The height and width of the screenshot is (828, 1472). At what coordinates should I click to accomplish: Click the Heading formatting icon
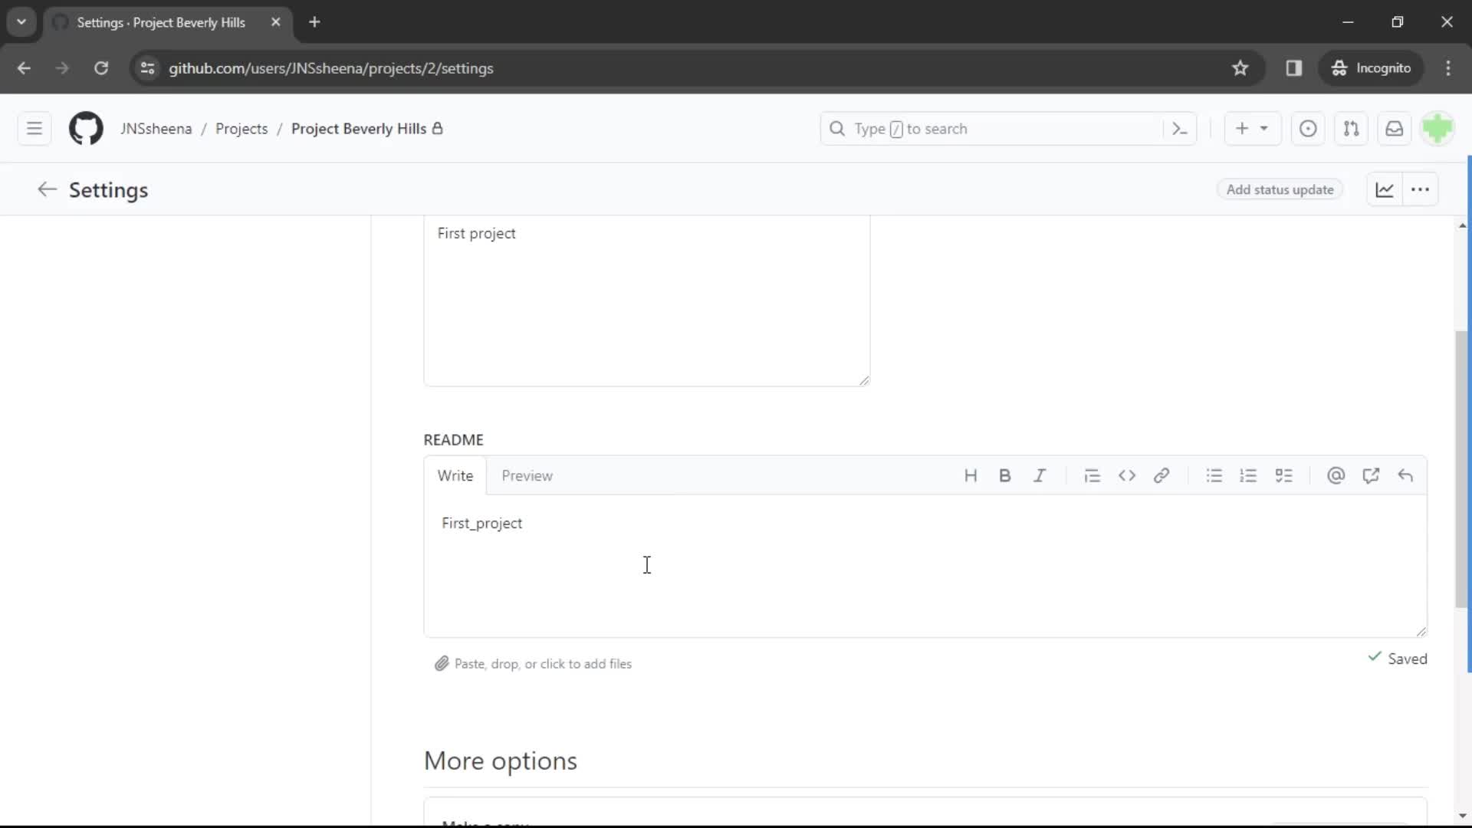tap(970, 475)
